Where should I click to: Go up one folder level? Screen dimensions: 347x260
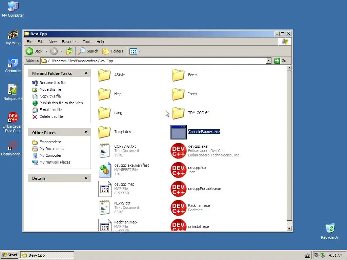(x=69, y=51)
